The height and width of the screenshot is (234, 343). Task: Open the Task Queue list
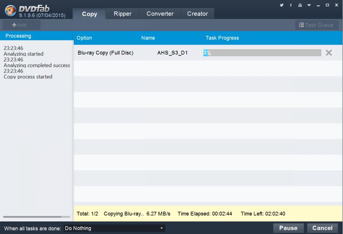click(x=317, y=25)
